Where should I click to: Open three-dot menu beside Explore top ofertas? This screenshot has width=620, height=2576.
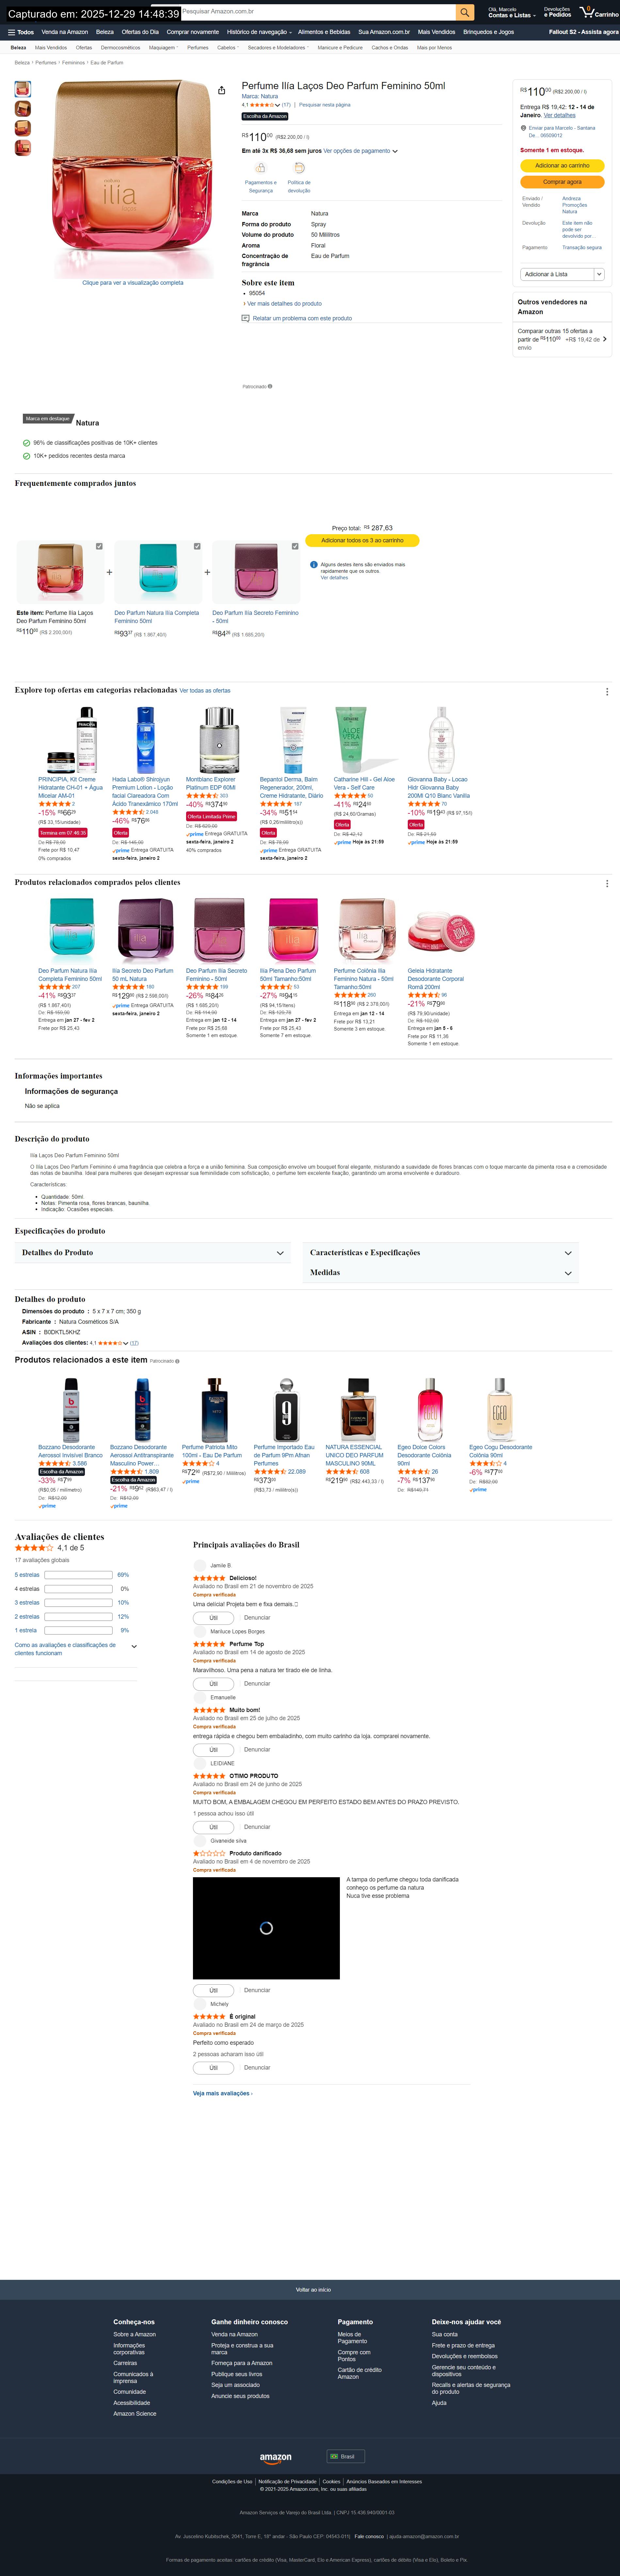click(607, 691)
